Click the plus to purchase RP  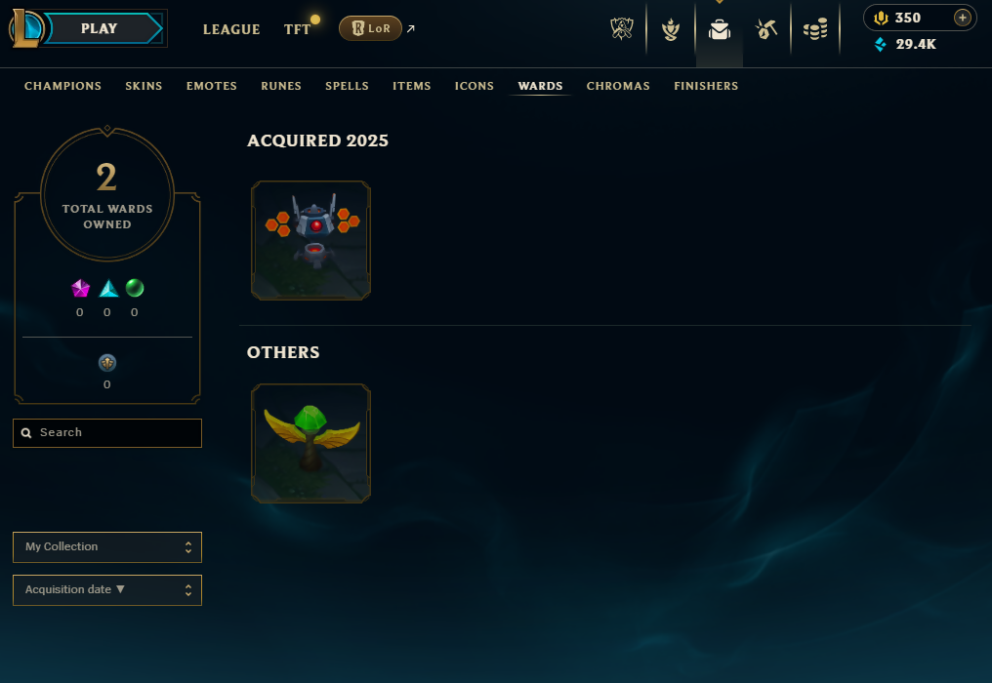(x=963, y=18)
